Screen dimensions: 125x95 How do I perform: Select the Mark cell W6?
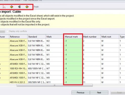pos(55,64)
